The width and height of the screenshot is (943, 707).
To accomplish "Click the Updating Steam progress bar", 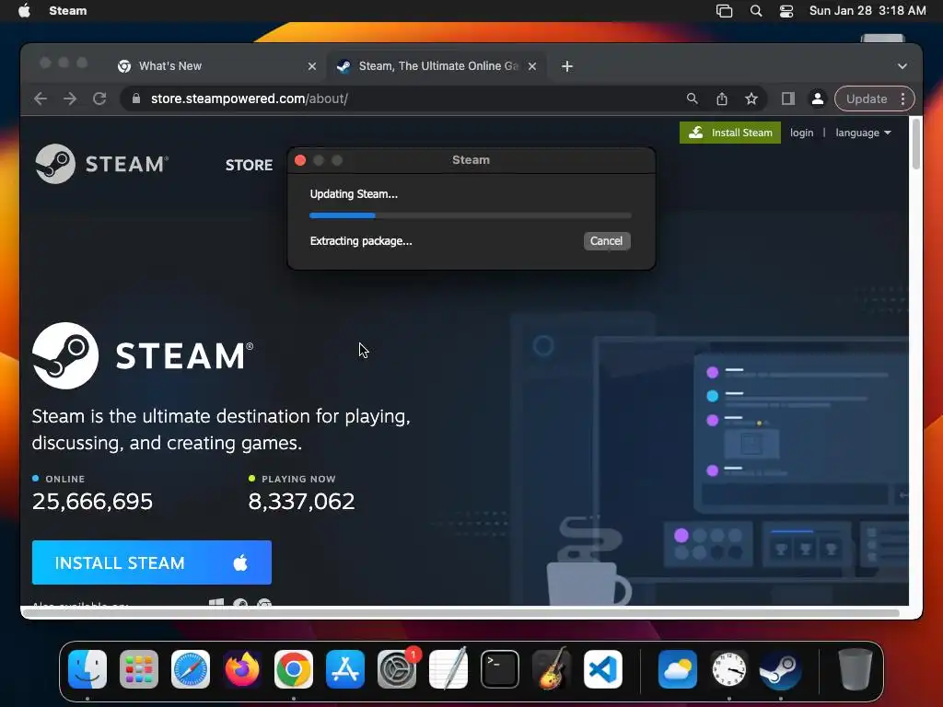I will pyautogui.click(x=471, y=215).
